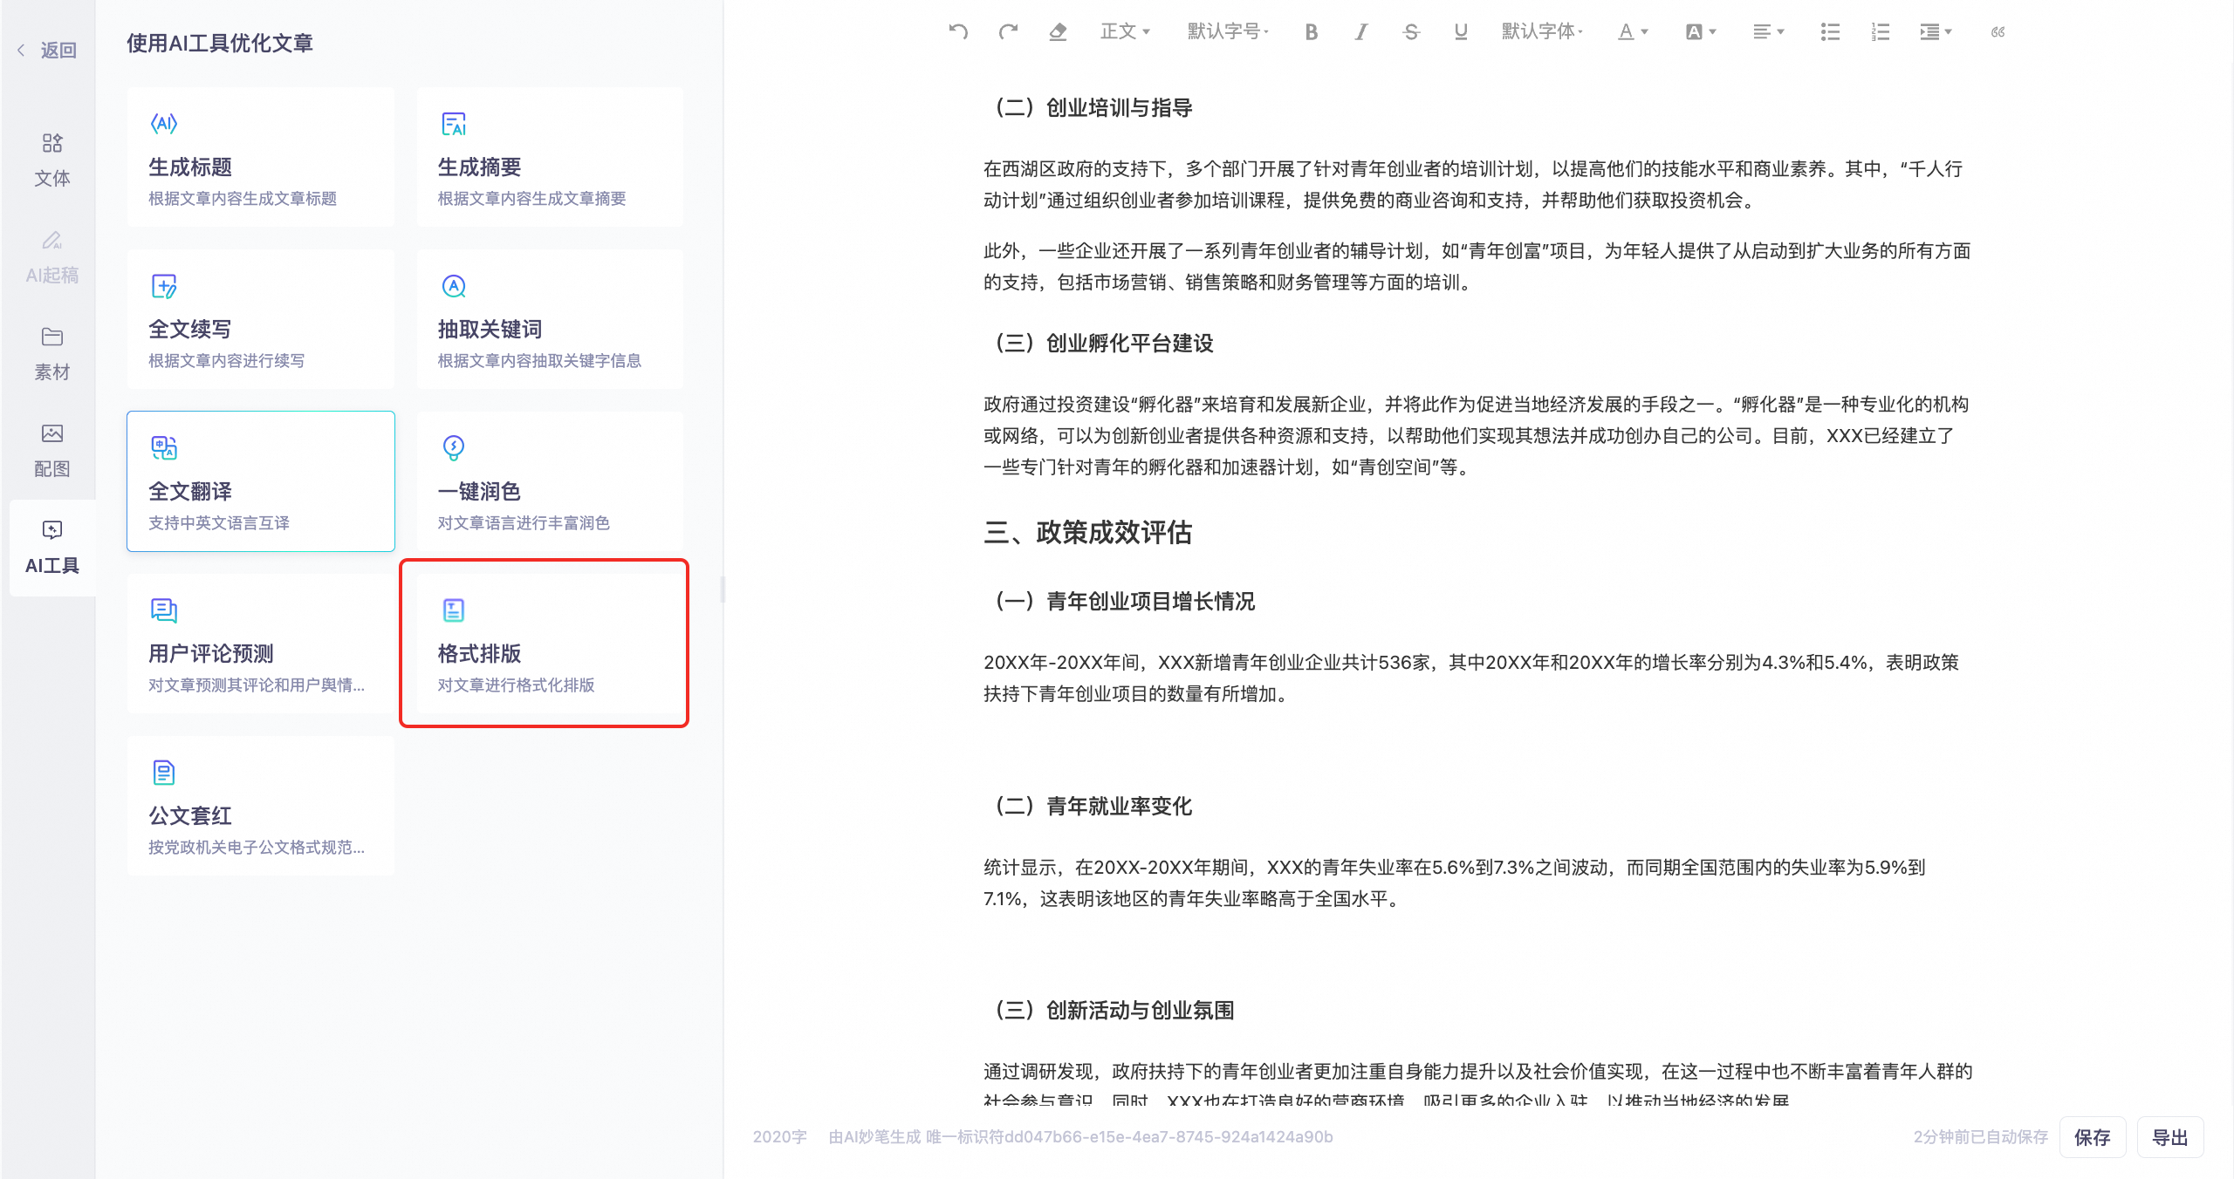This screenshot has height=1179, width=2234.
Task: Choose the 格式排版 formatting tool card
Action: (544, 644)
